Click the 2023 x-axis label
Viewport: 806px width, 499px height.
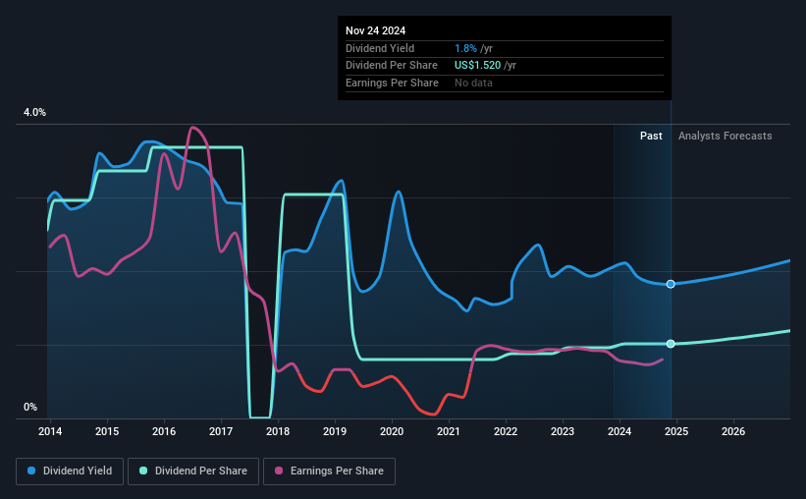click(563, 431)
